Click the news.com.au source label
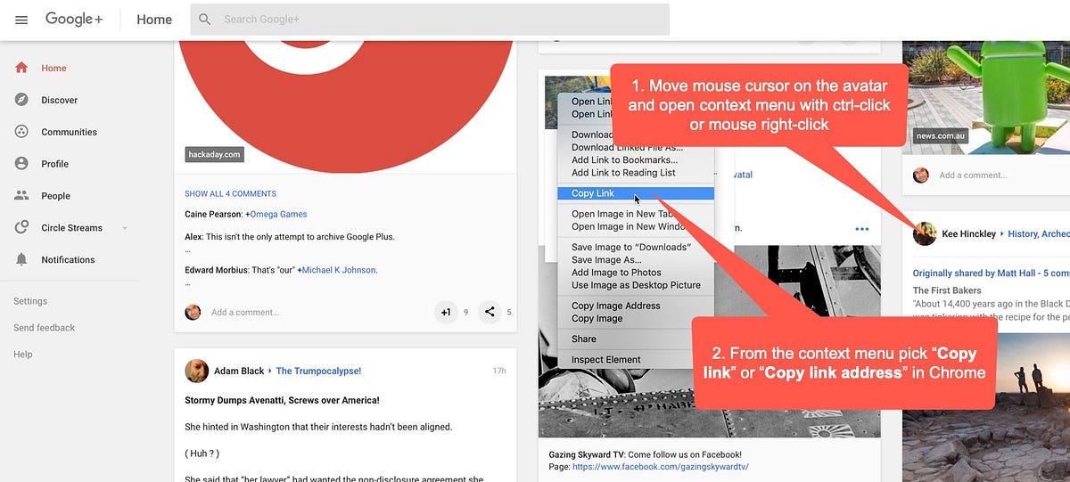Screen dimensions: 1070x482 (x=940, y=136)
